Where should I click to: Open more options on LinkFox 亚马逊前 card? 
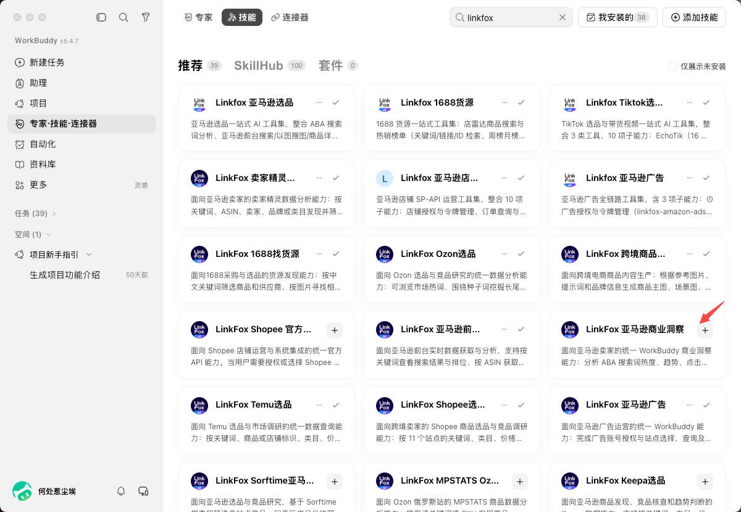pyautogui.click(x=504, y=329)
